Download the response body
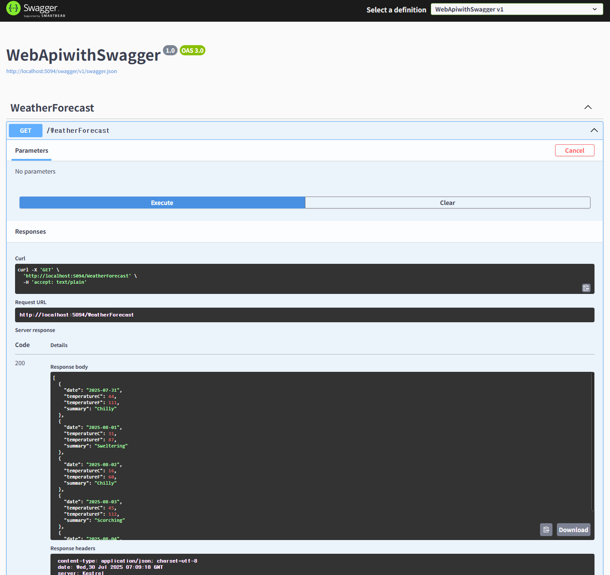This screenshot has width=610, height=575. pyautogui.click(x=573, y=530)
